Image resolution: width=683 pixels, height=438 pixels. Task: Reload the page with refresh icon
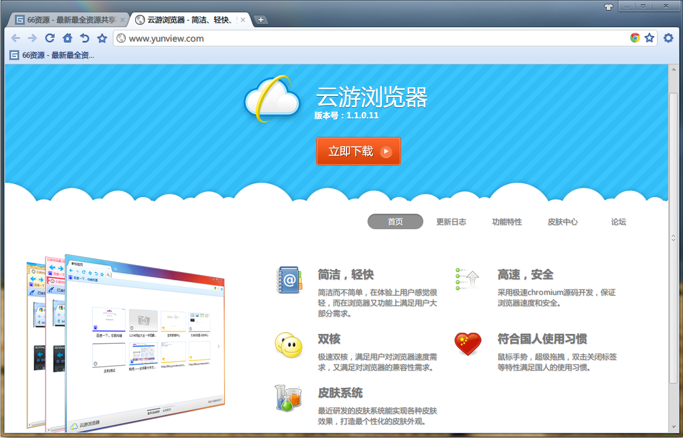click(50, 38)
